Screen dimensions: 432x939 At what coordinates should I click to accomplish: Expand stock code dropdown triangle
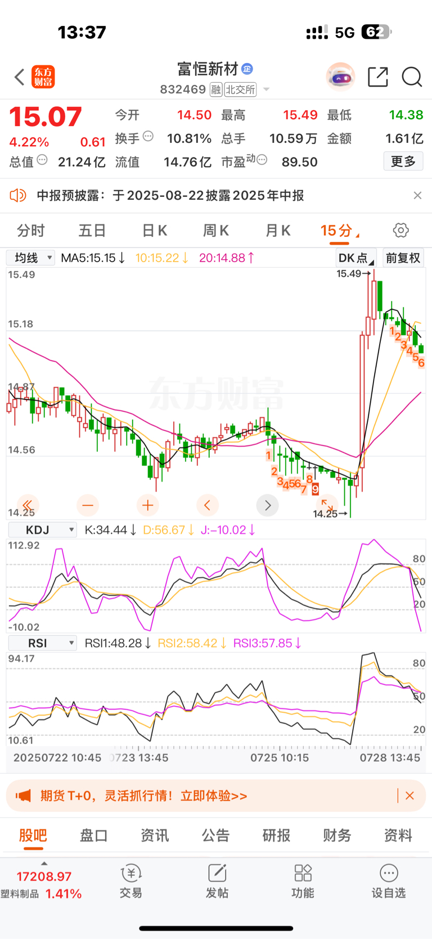(x=266, y=89)
